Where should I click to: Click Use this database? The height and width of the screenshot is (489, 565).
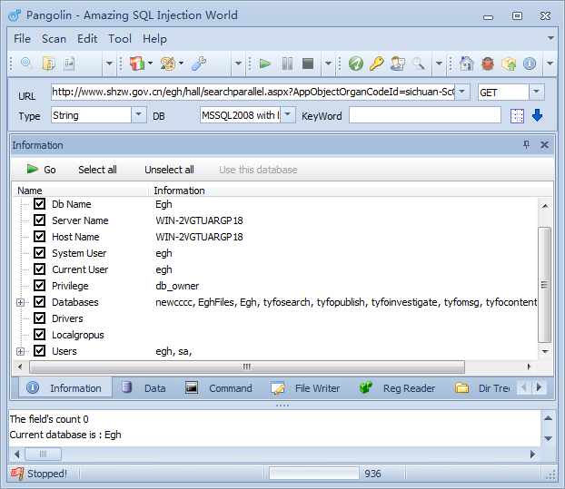click(258, 170)
